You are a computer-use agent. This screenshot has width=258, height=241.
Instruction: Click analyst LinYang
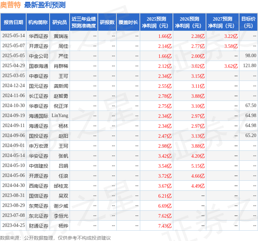click(x=60, y=116)
